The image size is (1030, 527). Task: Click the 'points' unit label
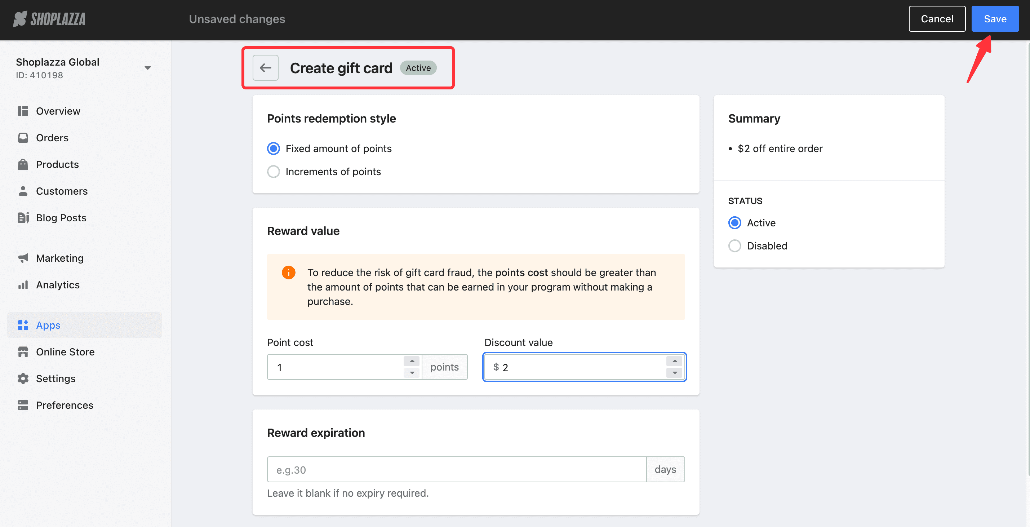point(444,367)
